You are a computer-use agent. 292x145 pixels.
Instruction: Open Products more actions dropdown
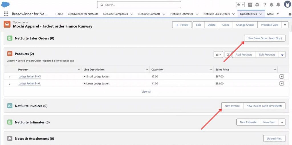[282, 55]
